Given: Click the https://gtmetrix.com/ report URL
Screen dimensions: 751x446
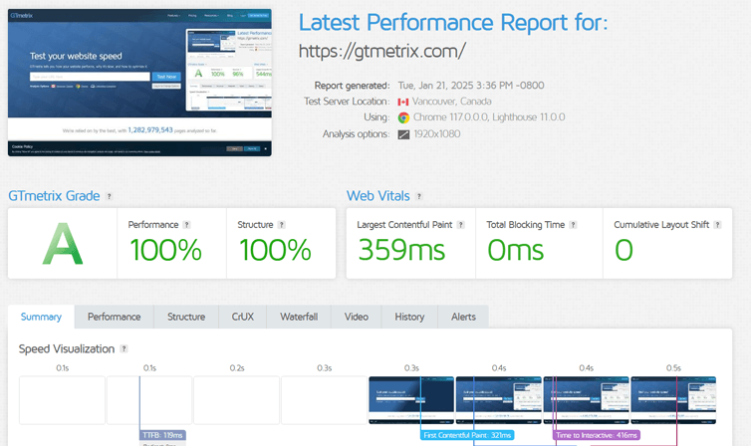Looking at the screenshot, I should pyautogui.click(x=382, y=50).
